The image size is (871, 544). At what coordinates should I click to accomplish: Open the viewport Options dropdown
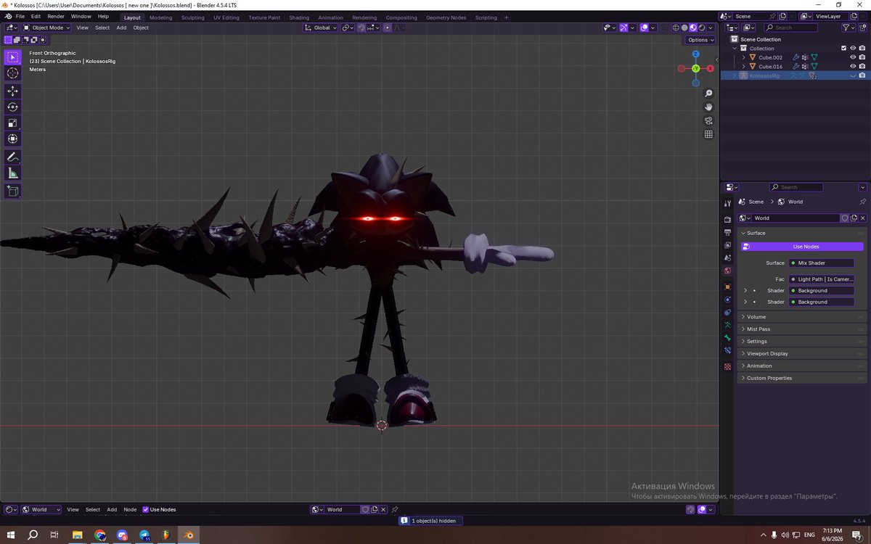tap(700, 40)
